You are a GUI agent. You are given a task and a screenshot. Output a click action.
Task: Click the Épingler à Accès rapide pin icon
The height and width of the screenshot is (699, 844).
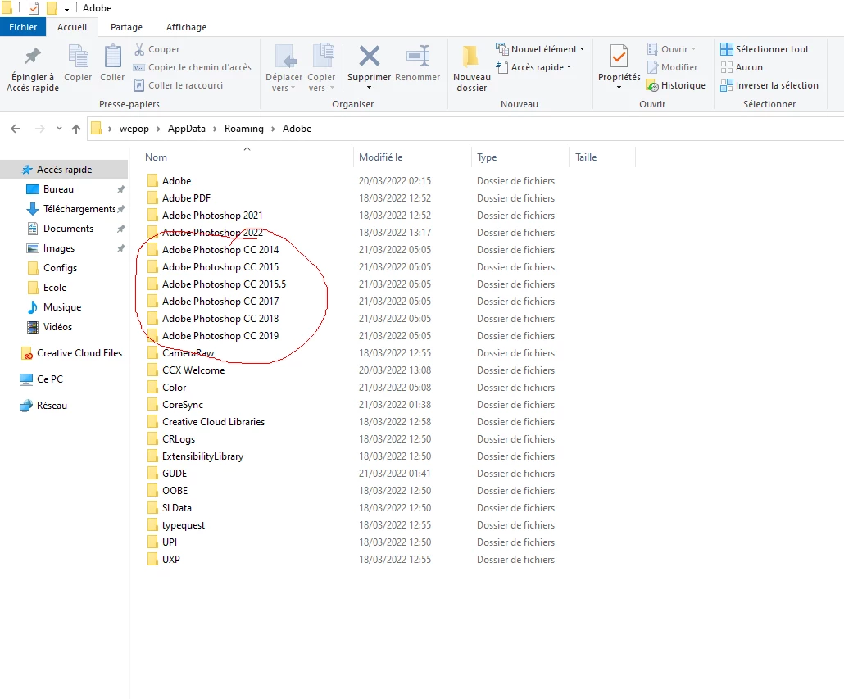(x=33, y=56)
